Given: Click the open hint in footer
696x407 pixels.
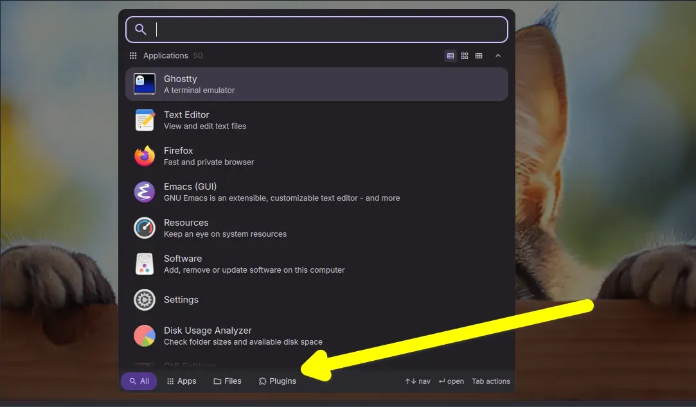Looking at the screenshot, I should pyautogui.click(x=451, y=381).
